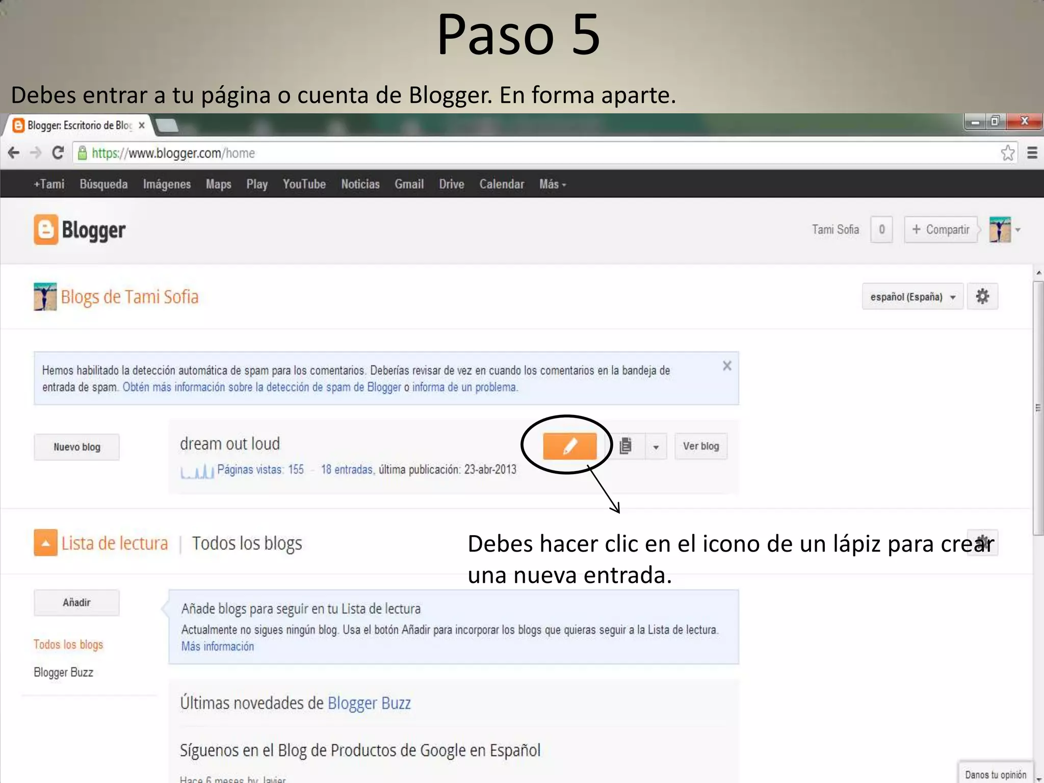The height and width of the screenshot is (783, 1044).
Task: Open the spam detection information link
Action: pyautogui.click(x=262, y=387)
